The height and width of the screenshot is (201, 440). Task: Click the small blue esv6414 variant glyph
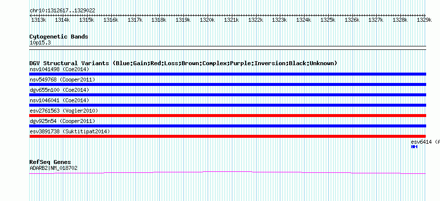[x=414, y=147]
